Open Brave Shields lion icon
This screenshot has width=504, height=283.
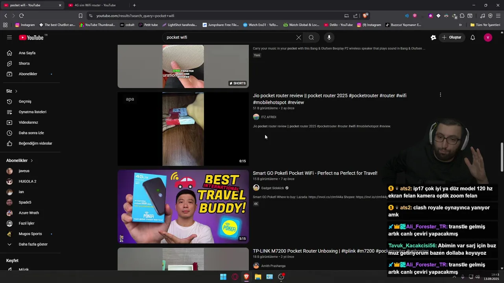coord(365,16)
